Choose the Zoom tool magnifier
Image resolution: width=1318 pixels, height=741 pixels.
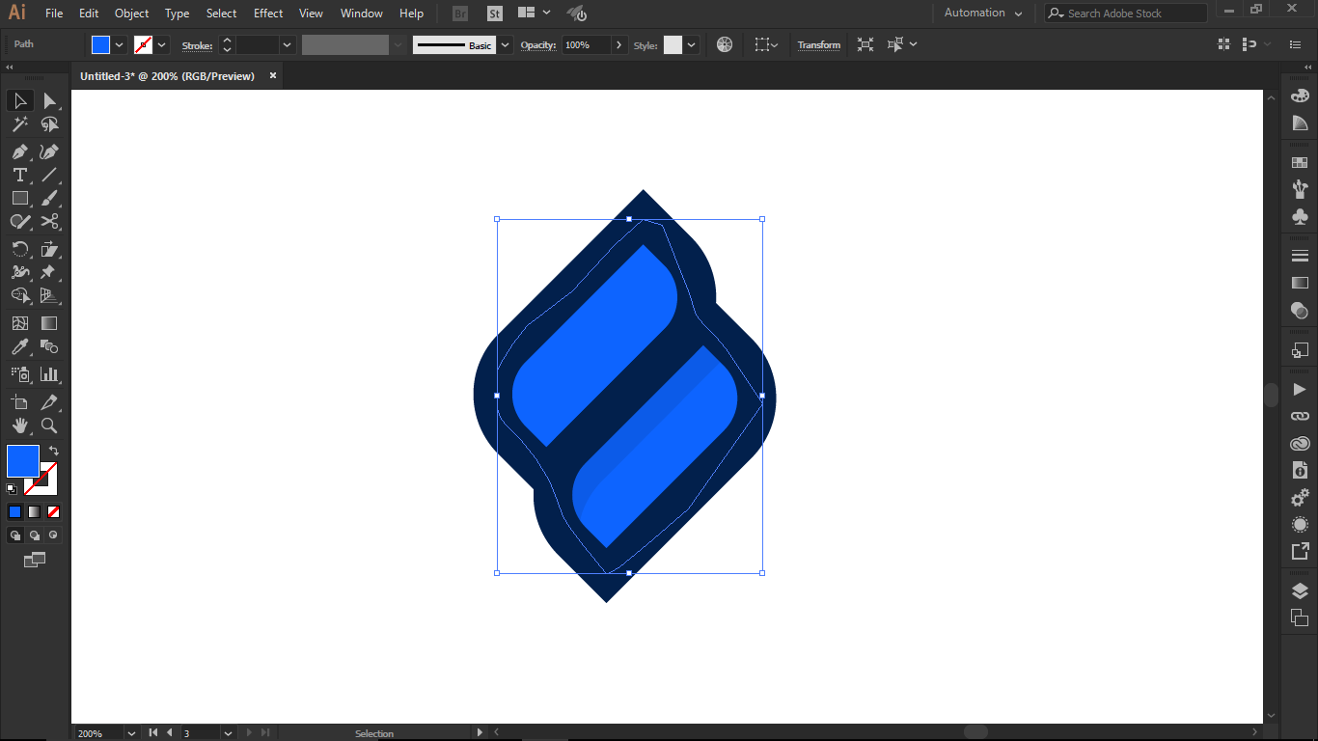tap(49, 425)
